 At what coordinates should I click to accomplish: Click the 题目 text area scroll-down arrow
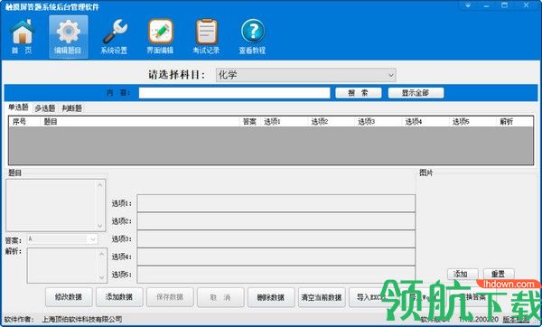pos(100,226)
